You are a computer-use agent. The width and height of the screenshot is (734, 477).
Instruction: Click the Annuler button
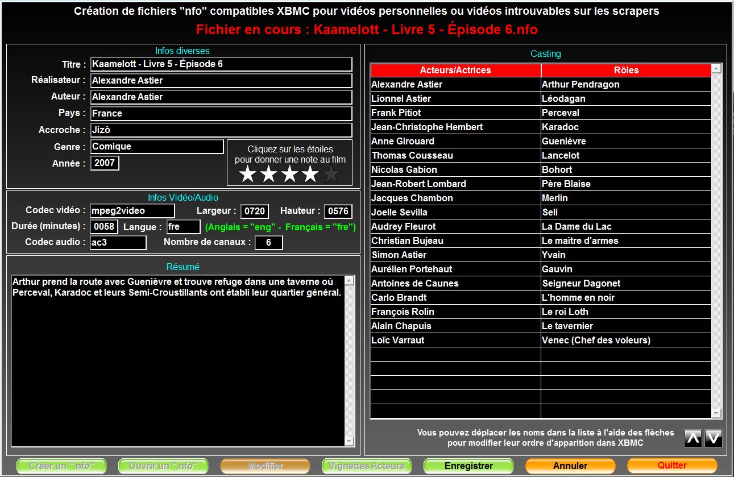(x=570, y=466)
